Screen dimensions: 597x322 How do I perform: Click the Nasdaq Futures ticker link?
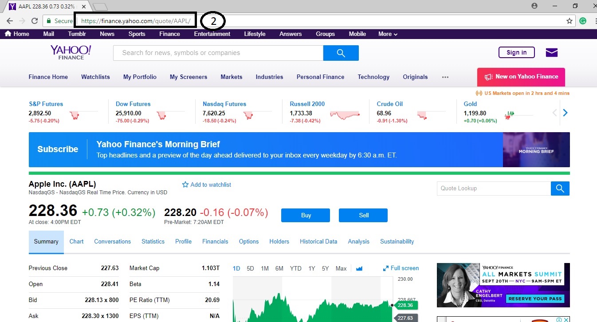pyautogui.click(x=224, y=104)
